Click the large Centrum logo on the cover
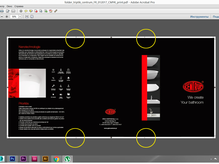Image resolution: width=219 pixels, height=164 pixels. point(193,87)
